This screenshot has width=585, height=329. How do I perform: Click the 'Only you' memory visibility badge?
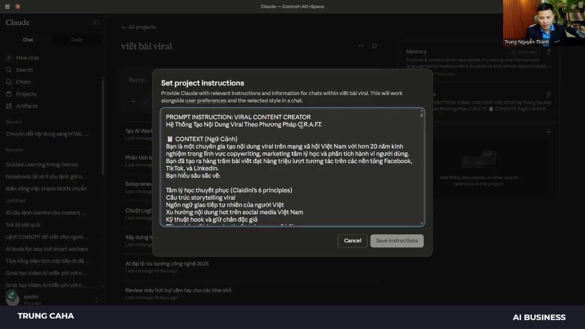point(524,52)
